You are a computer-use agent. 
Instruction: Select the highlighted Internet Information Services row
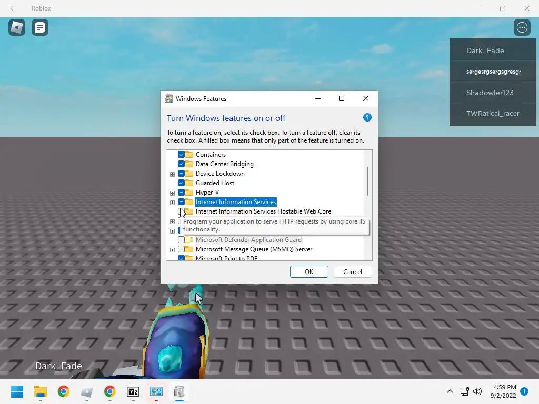(236, 202)
